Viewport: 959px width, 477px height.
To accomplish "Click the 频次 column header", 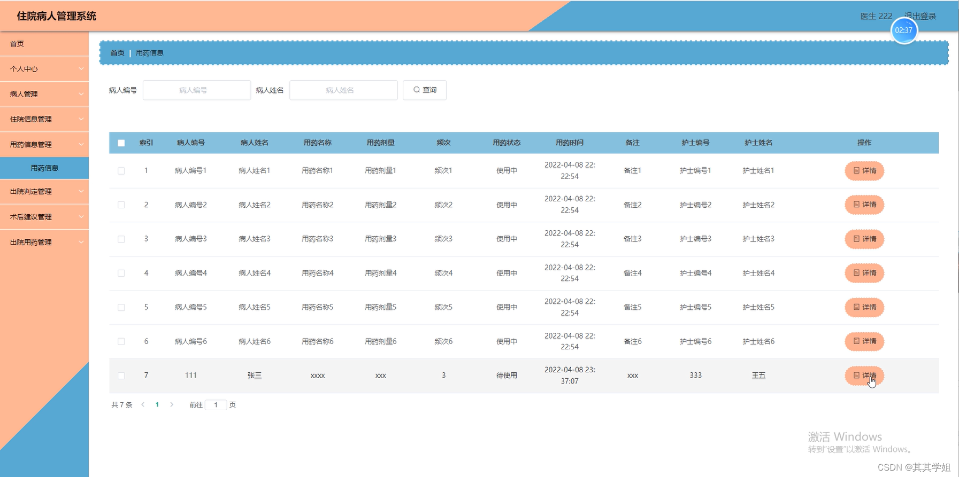I will [443, 143].
